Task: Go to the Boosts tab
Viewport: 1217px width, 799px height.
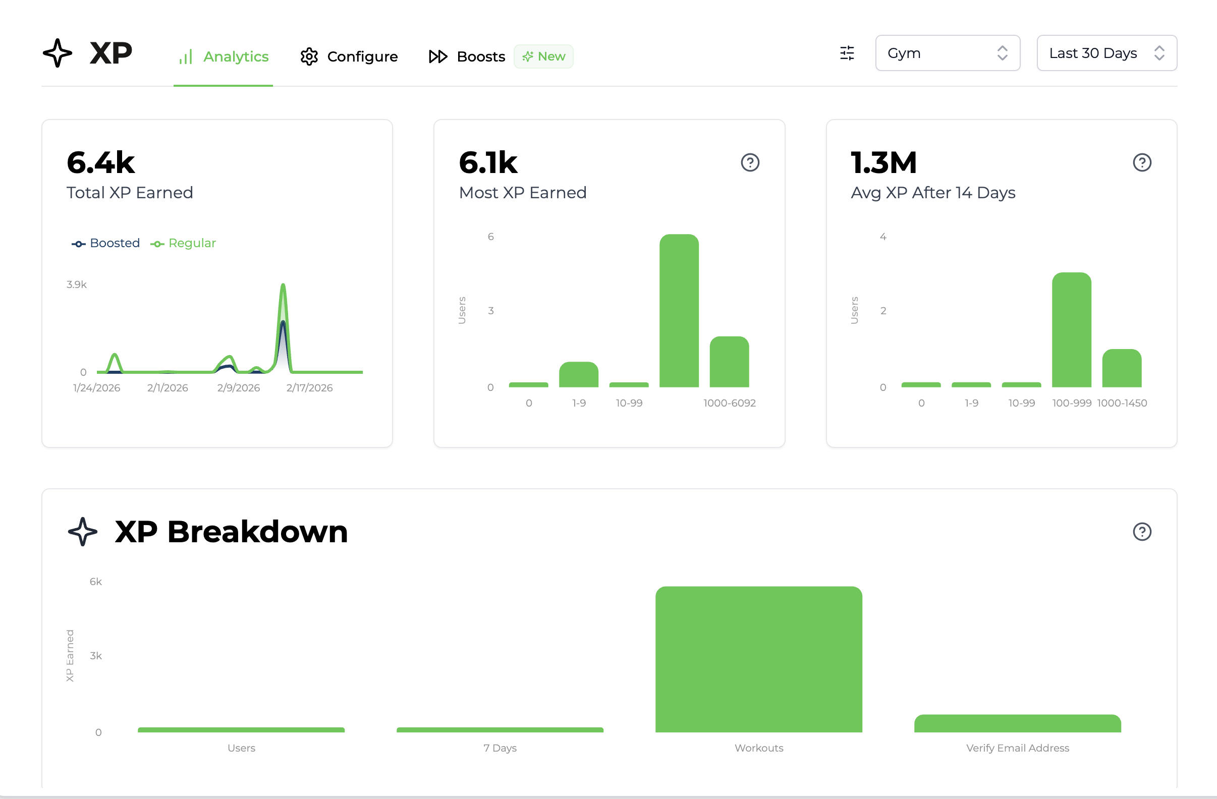Action: (481, 56)
